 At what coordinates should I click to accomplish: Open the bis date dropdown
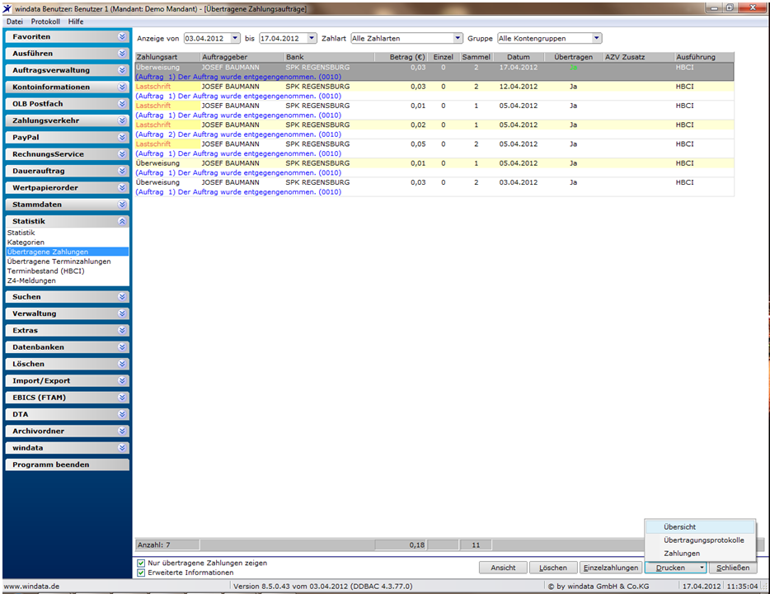coord(312,38)
